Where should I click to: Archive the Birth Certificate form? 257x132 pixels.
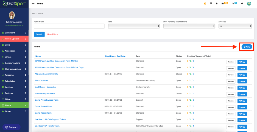[x=231, y=81]
